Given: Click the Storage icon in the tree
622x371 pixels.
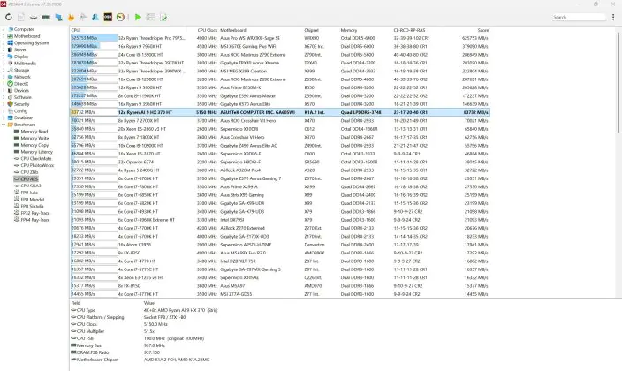Looking at the screenshot, I should 11,70.
